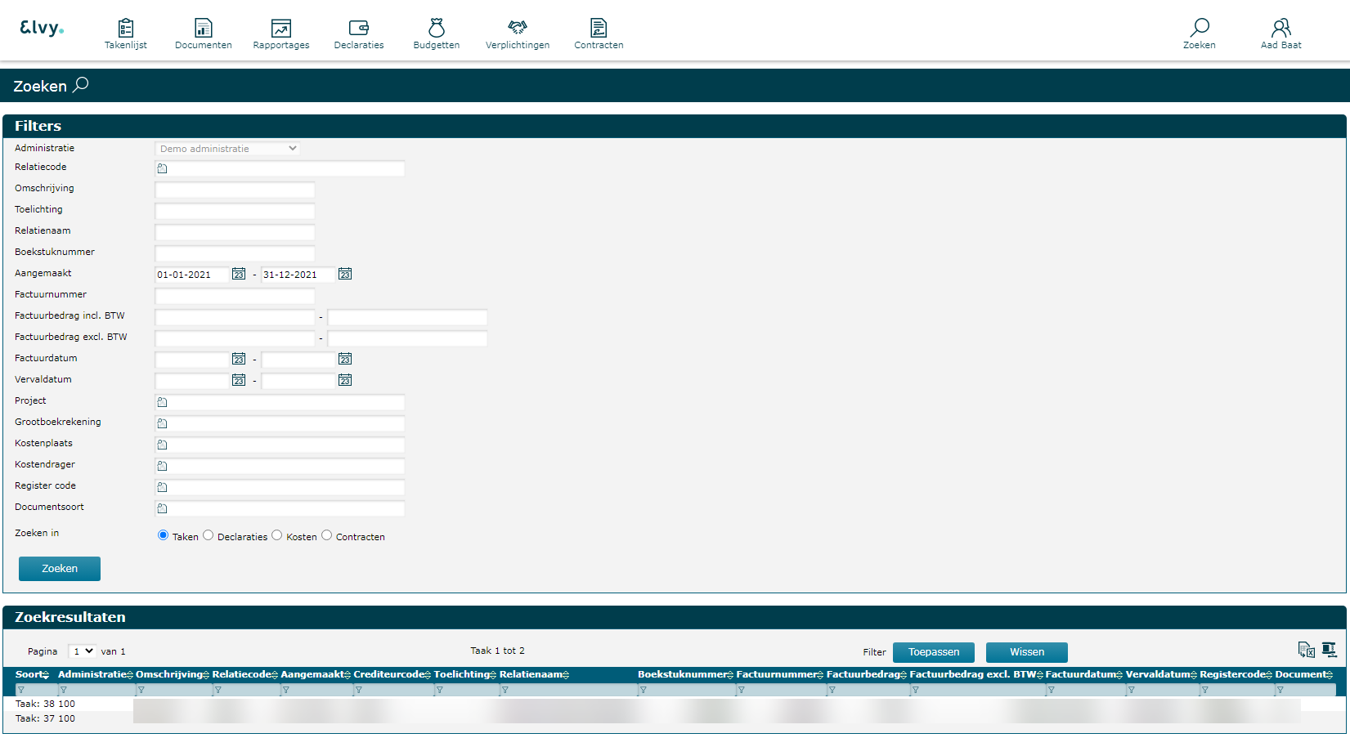Click into the Factuurnummer input field
The image size is (1350, 738).
click(x=235, y=296)
